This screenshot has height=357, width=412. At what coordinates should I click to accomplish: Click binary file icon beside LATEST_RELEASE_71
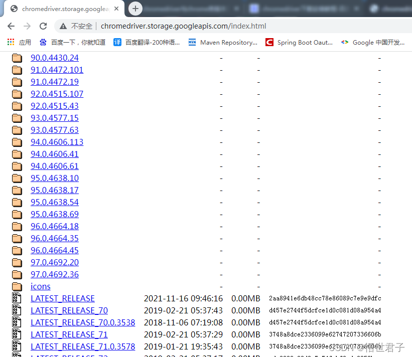coord(17,334)
